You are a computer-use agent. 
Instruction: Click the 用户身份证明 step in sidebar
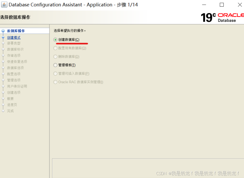click(x=17, y=86)
